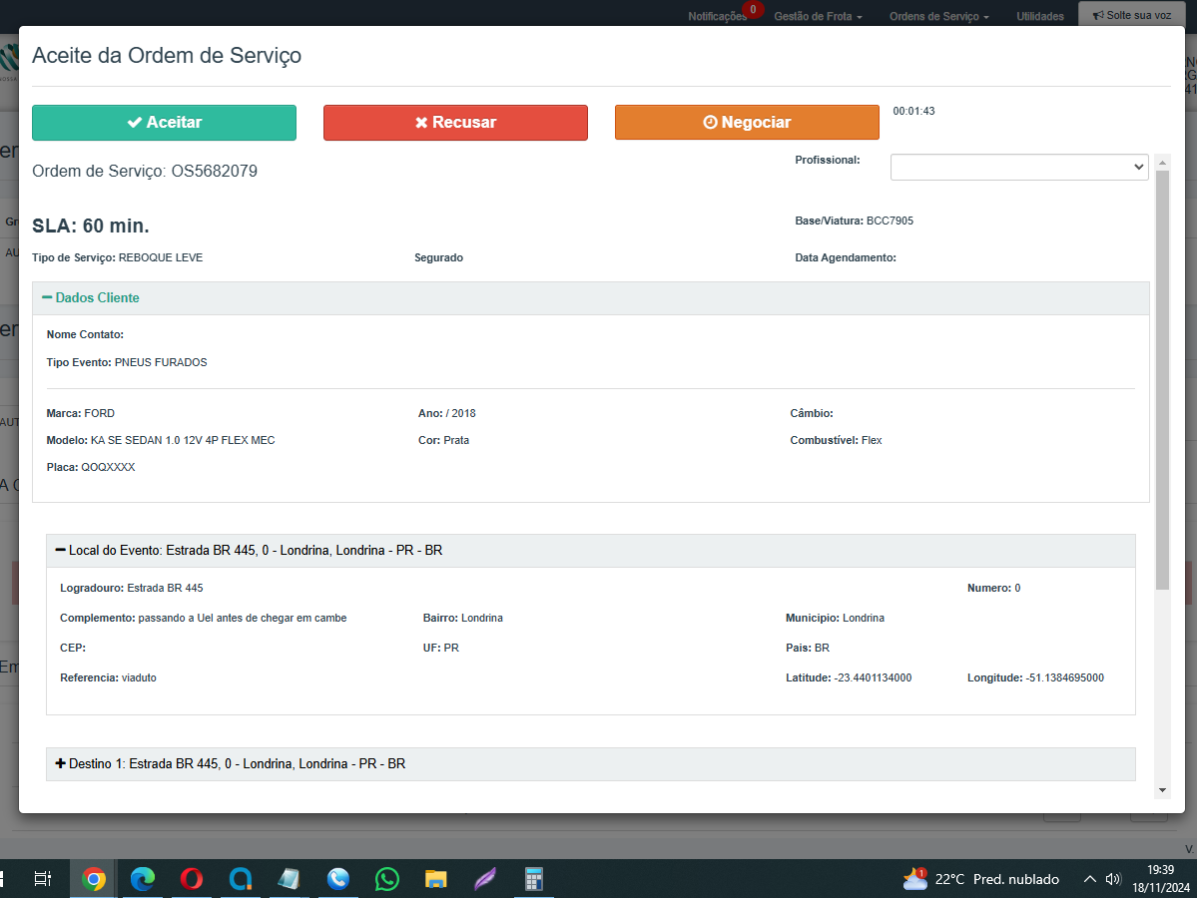The height and width of the screenshot is (898, 1197).
Task: Click the red Recusar button
Action: coord(456,123)
